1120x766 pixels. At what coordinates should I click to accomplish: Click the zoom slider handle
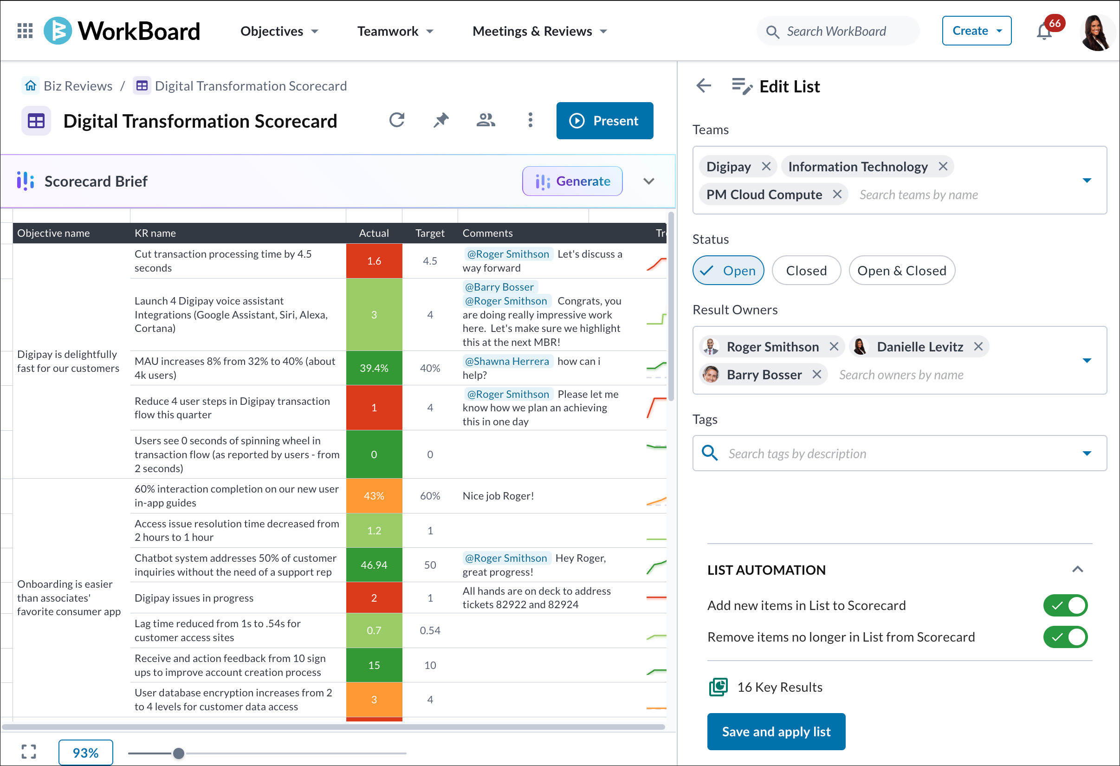pos(178,753)
